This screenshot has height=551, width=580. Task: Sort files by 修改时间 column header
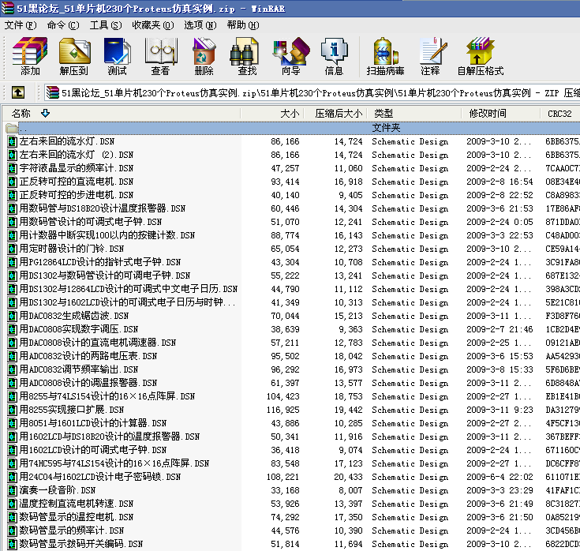point(501,113)
